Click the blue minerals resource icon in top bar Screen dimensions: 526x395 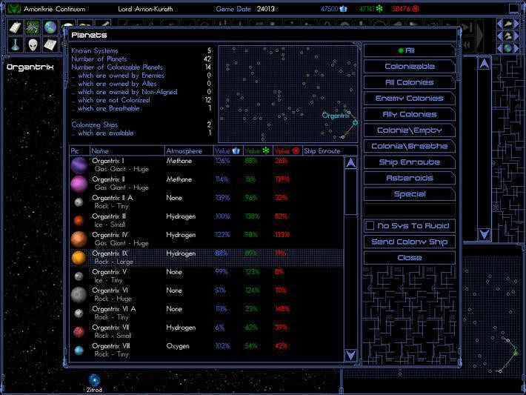344,9
